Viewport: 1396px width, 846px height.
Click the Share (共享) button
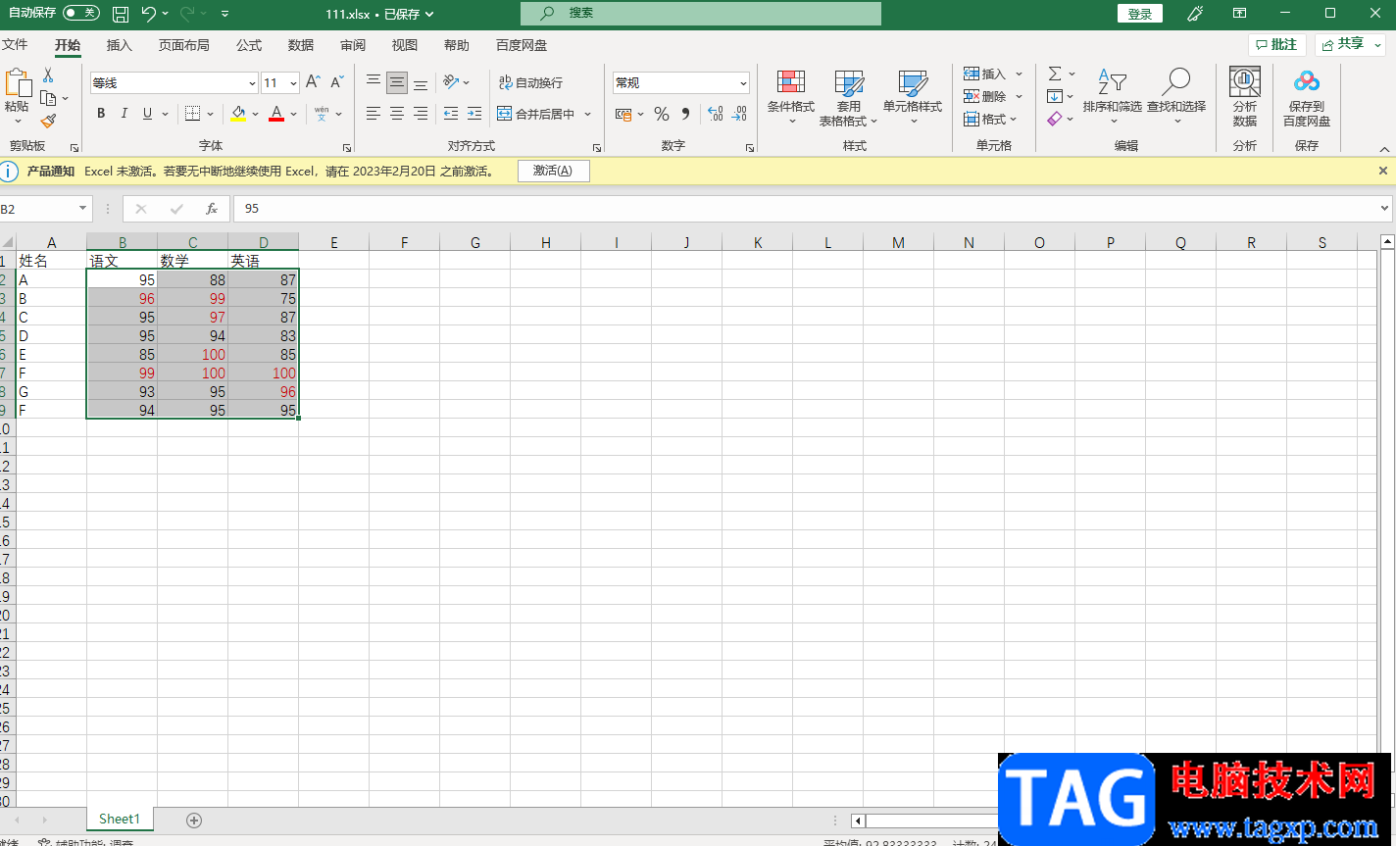(1350, 45)
